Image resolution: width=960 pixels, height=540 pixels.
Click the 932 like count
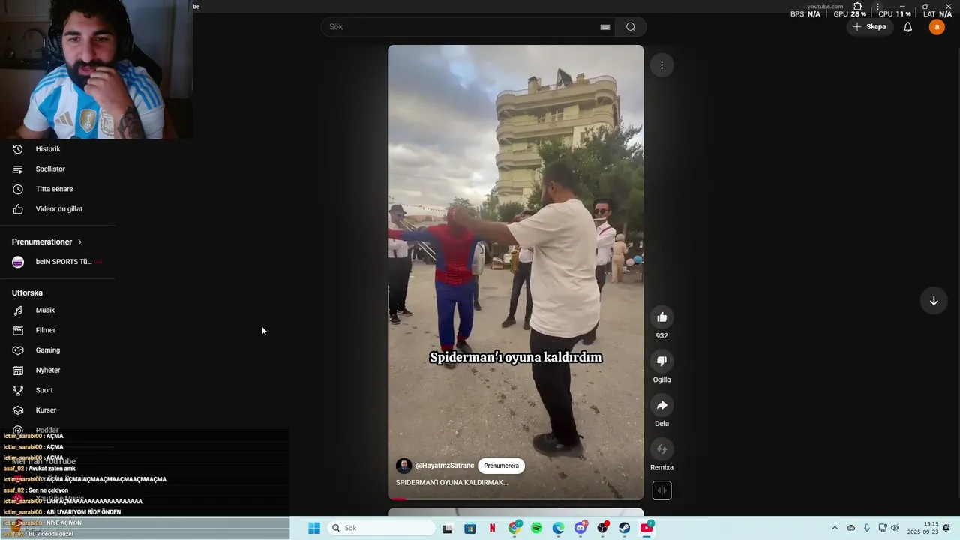click(661, 335)
